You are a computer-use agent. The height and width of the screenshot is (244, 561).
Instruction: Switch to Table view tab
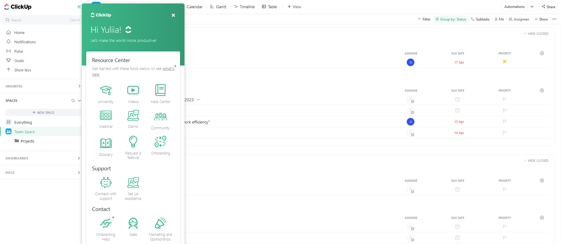[x=269, y=7]
